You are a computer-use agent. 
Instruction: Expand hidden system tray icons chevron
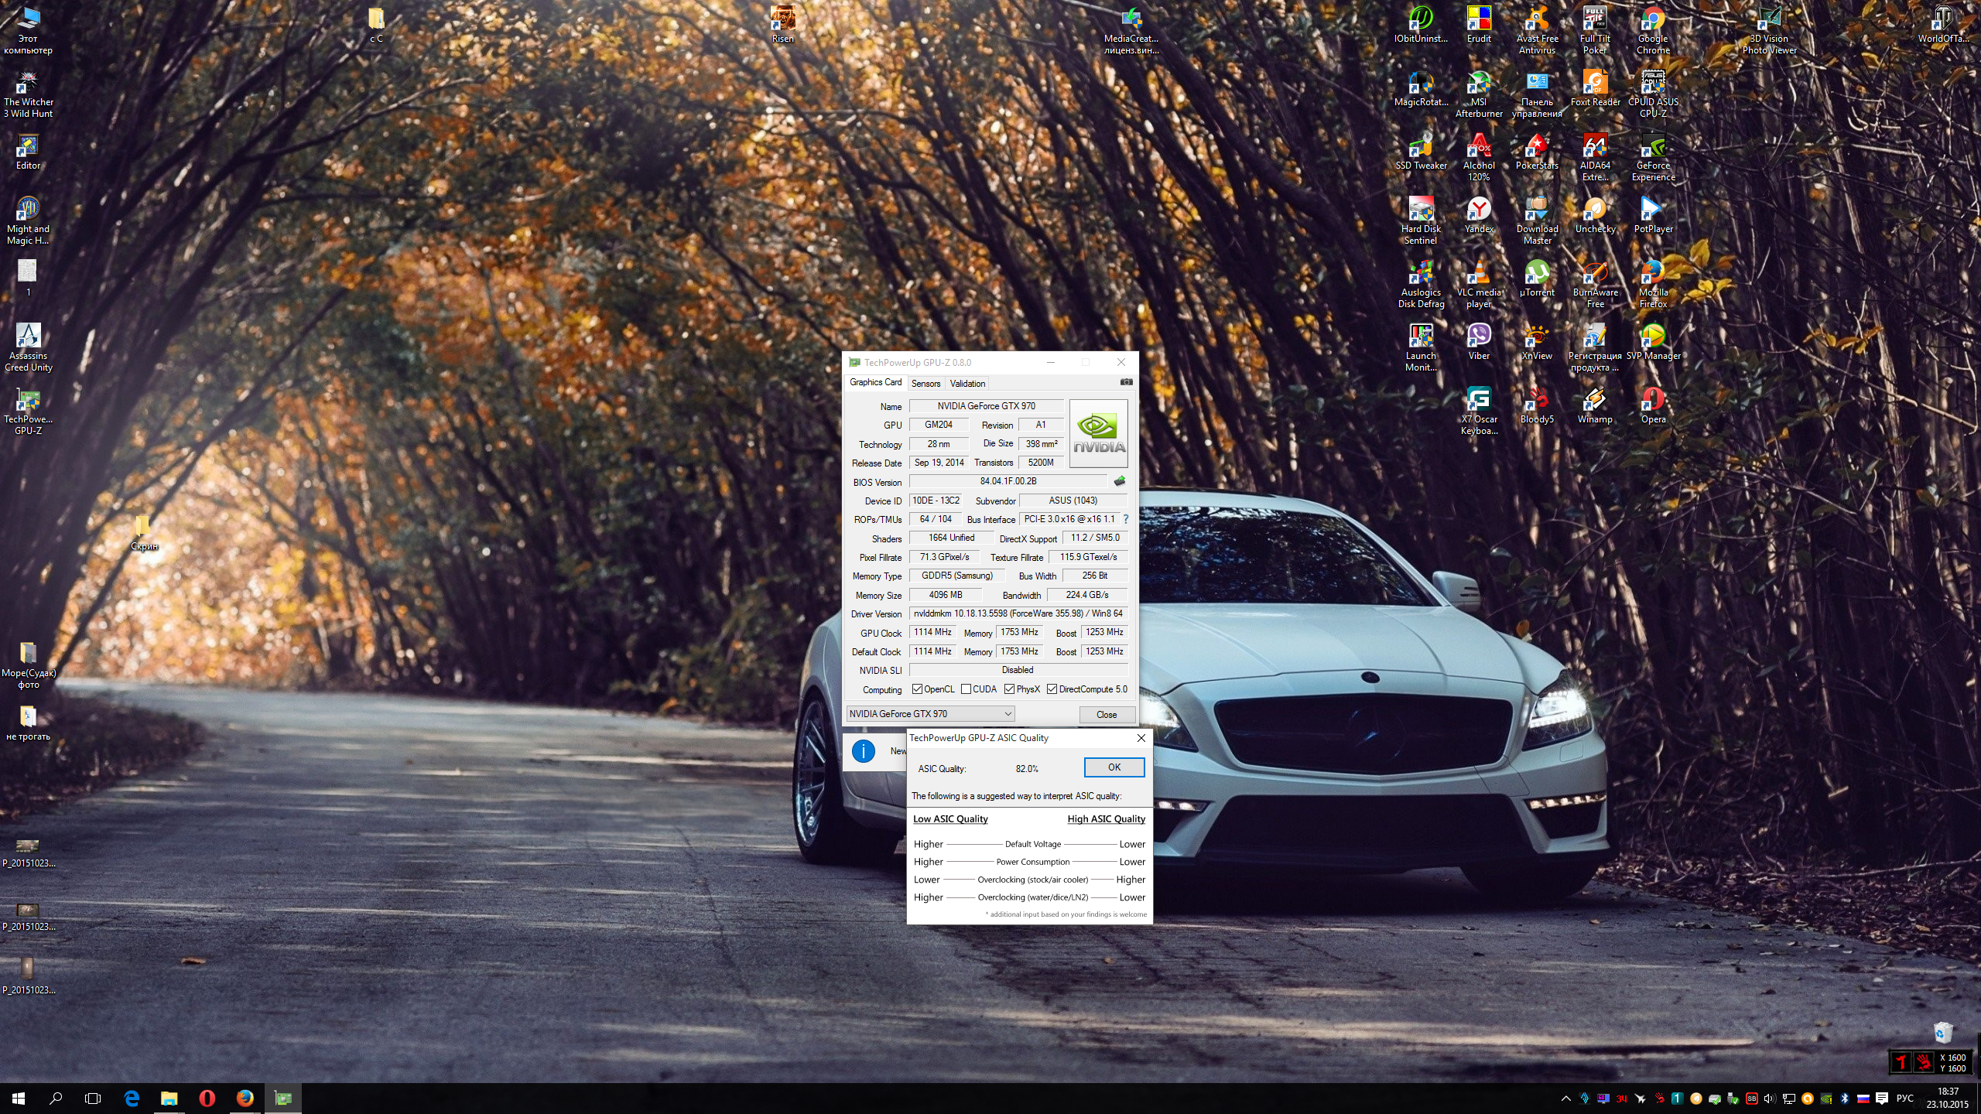[1565, 1099]
